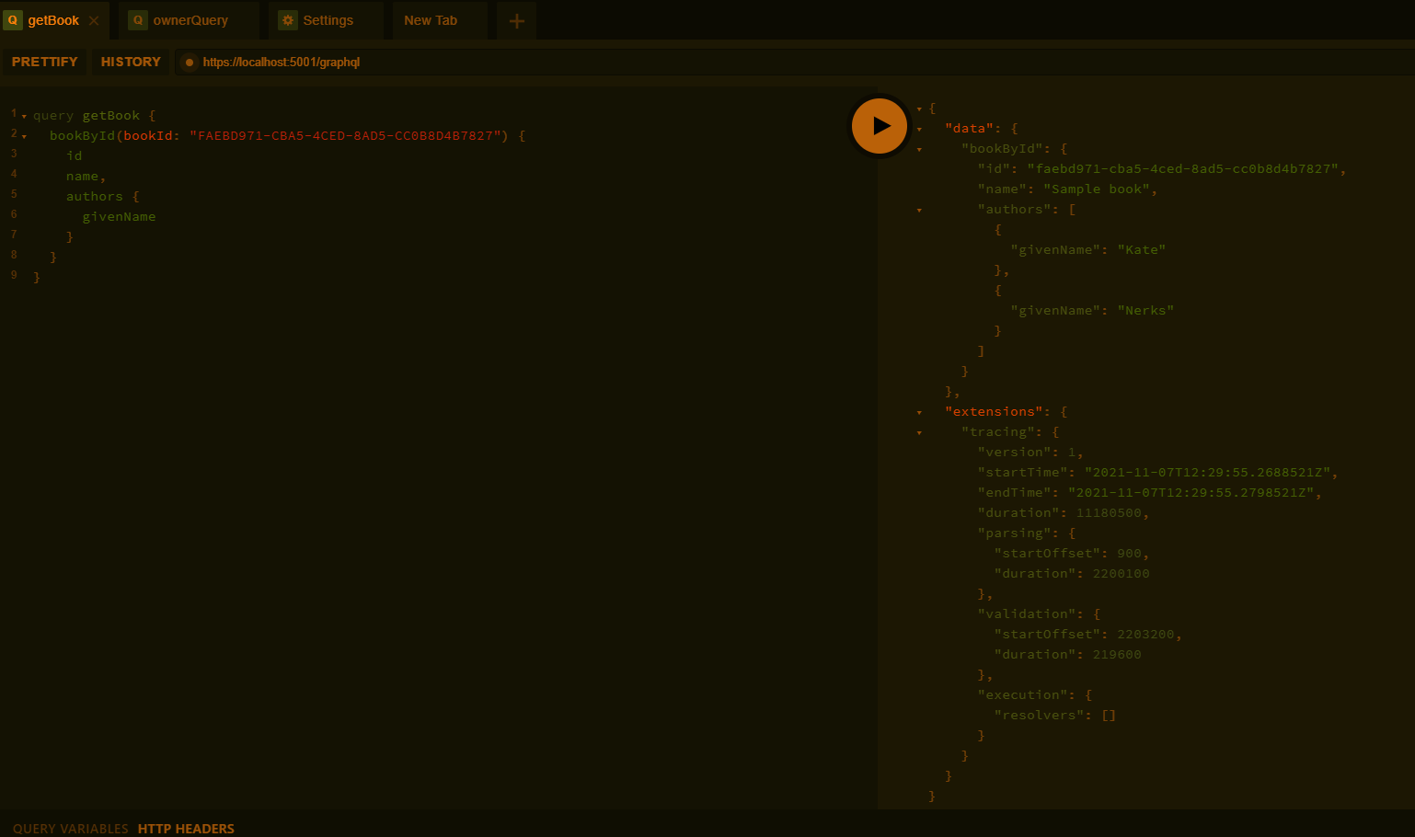
Task: Collapse the "data" response node
Action: (919, 130)
